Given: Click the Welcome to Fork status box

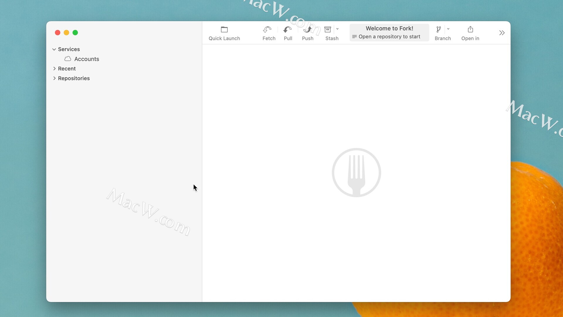Looking at the screenshot, I should coord(389,33).
